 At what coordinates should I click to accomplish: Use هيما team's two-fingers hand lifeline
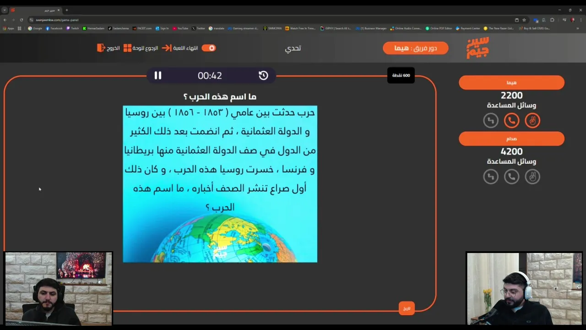532,121
